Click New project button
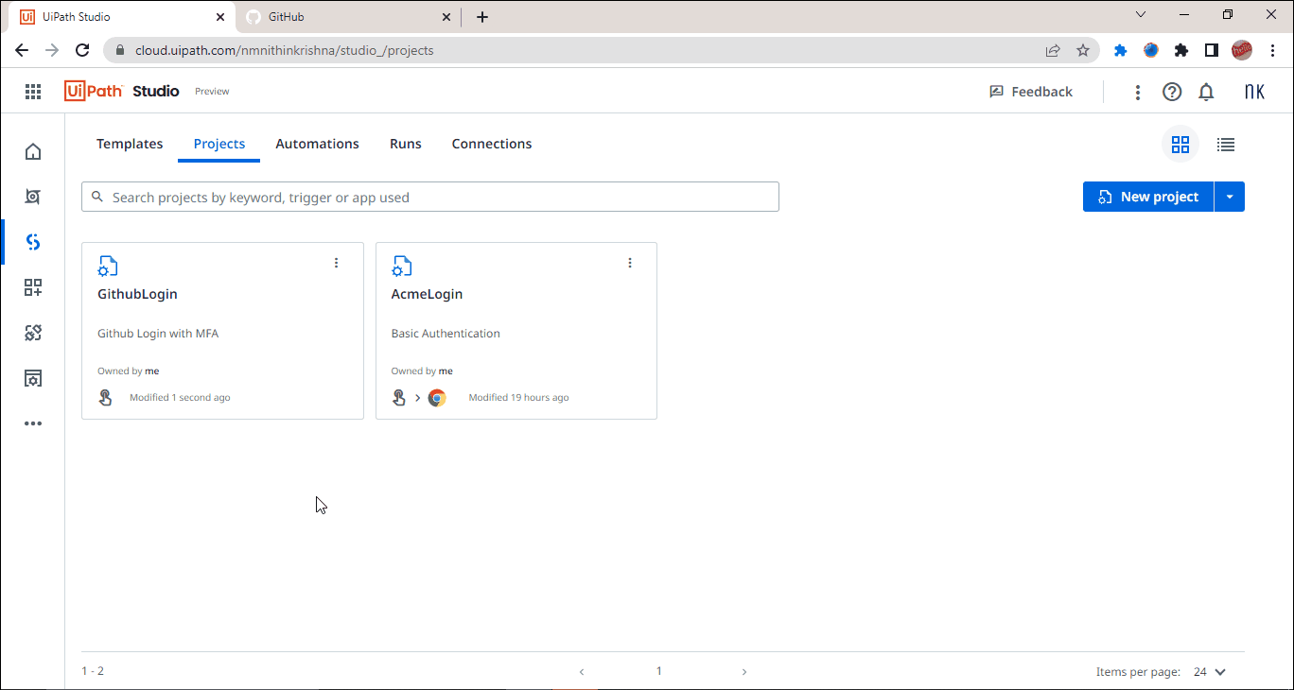Viewport: 1294px width, 690px height. 1148,197
